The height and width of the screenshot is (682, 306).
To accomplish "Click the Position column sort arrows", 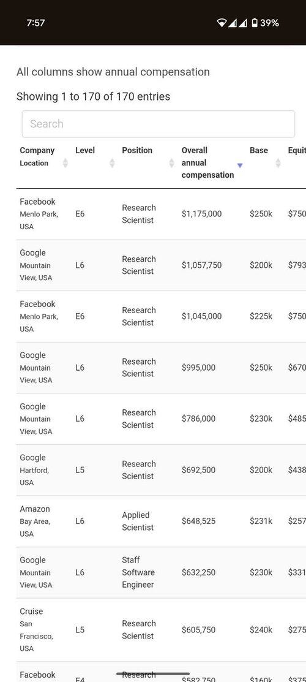I will point(172,163).
